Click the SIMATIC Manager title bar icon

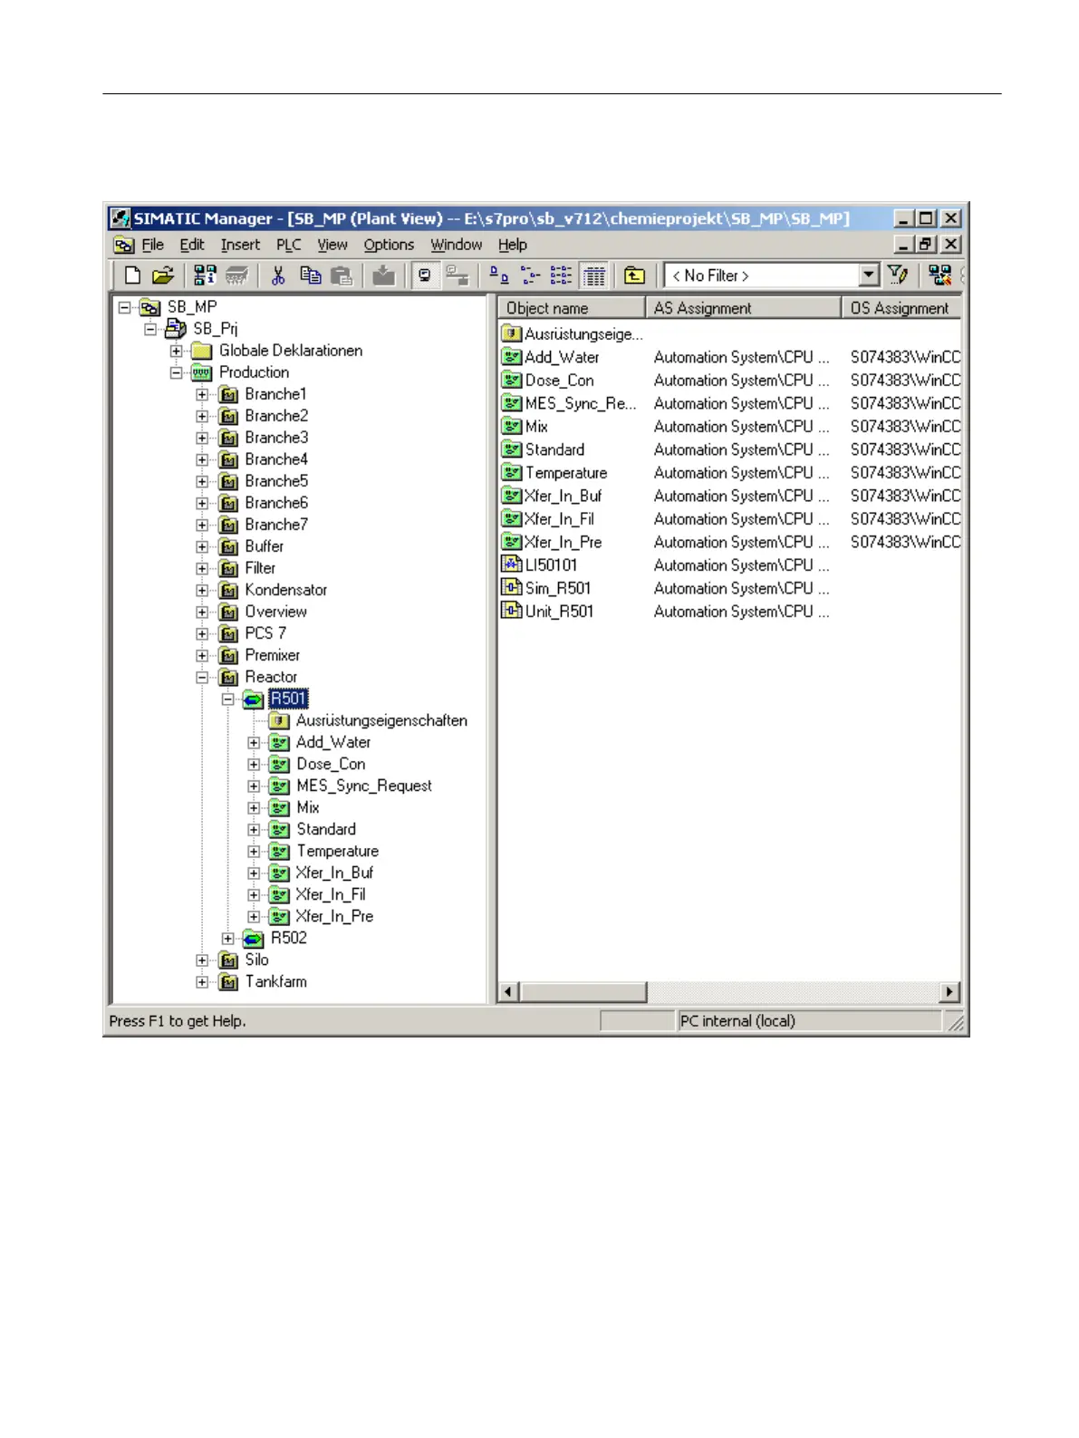120,218
